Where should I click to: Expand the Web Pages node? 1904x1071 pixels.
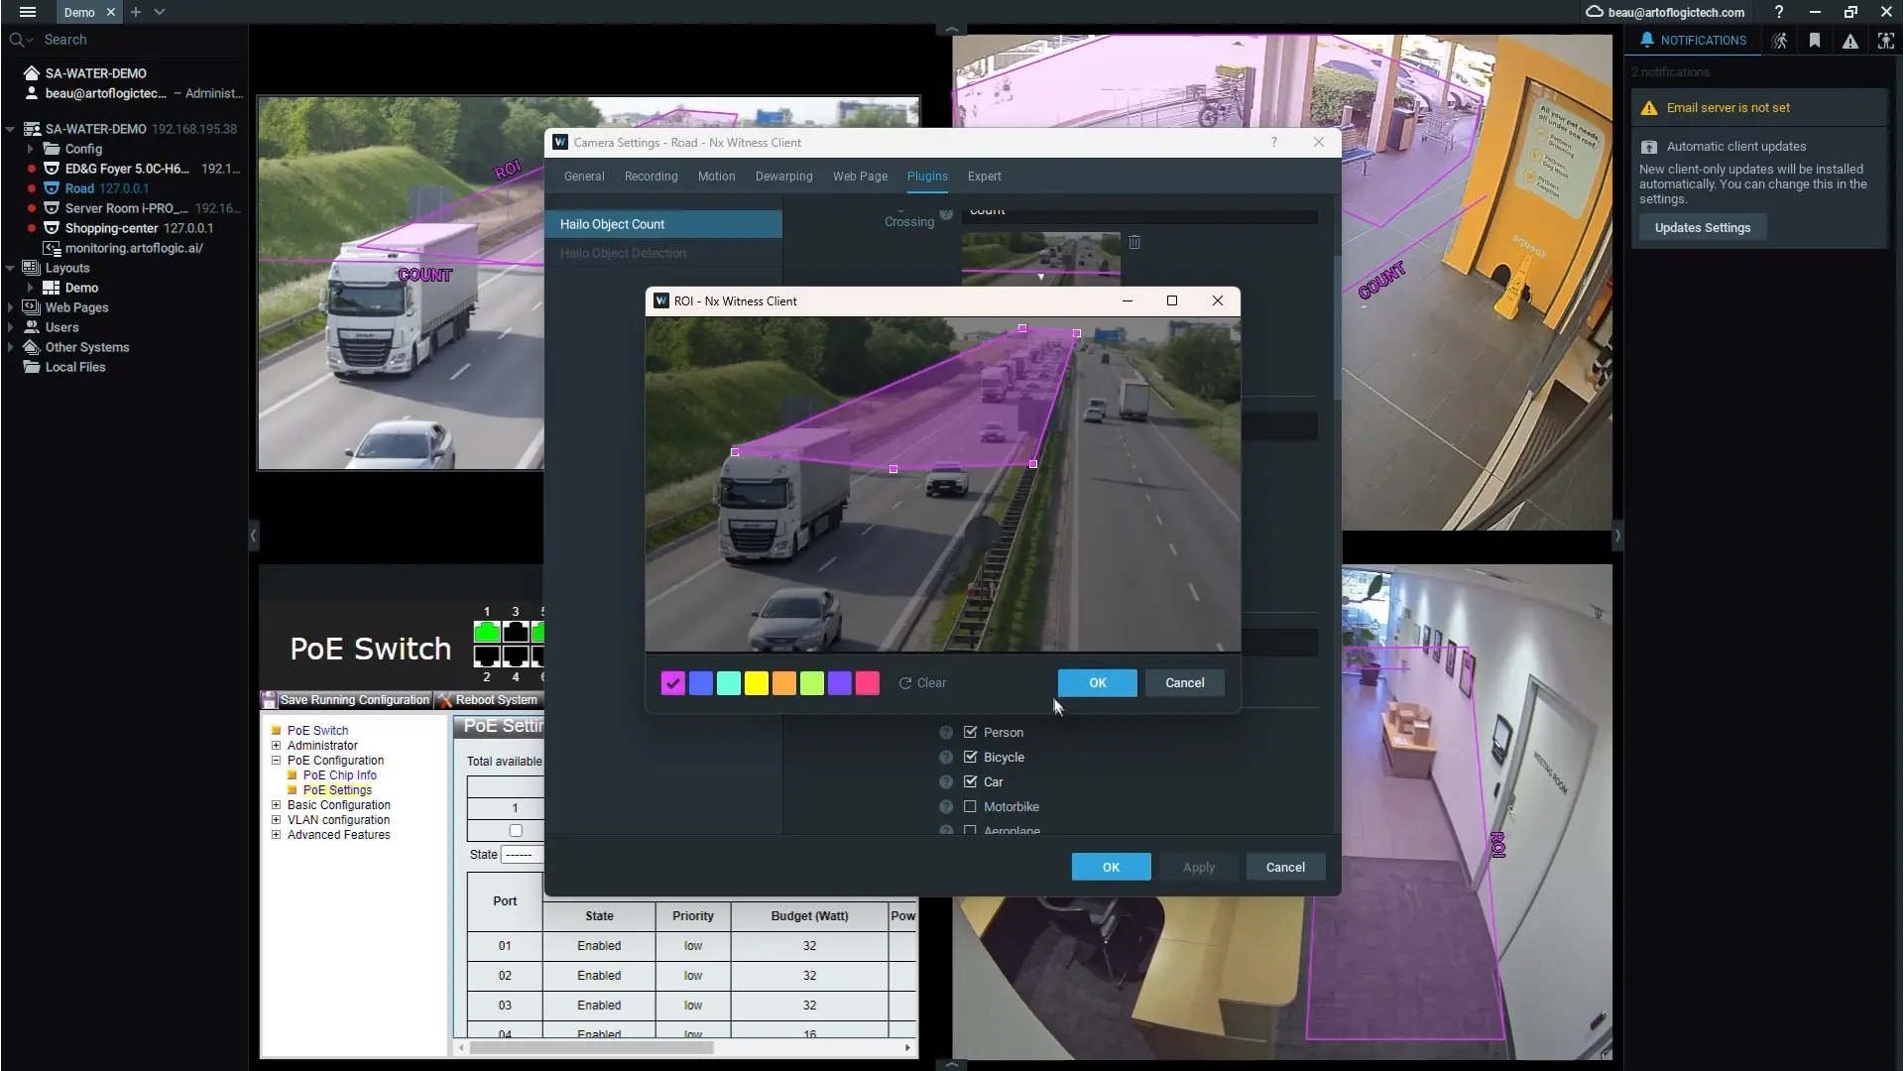pyautogui.click(x=10, y=307)
